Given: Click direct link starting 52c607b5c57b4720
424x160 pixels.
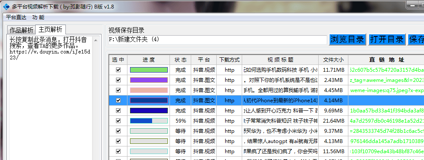Looking at the screenshot, I should (387, 70).
